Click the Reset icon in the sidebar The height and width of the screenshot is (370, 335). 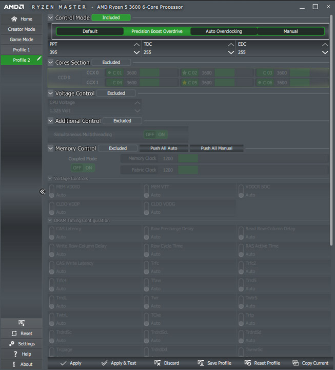[x=14, y=333]
